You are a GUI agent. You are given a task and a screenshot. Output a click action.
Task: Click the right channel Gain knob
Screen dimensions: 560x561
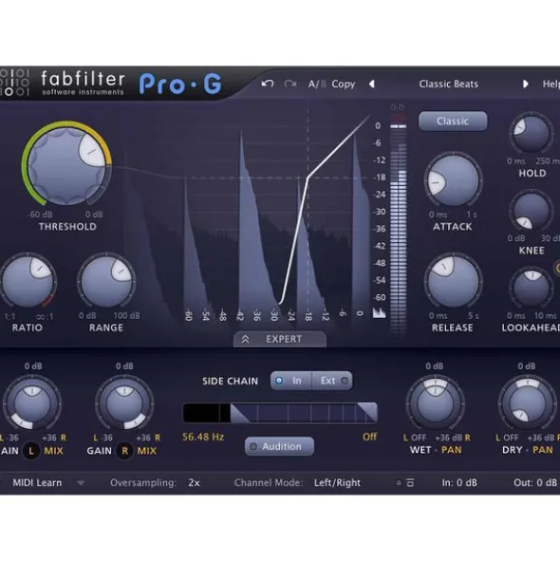(x=124, y=403)
